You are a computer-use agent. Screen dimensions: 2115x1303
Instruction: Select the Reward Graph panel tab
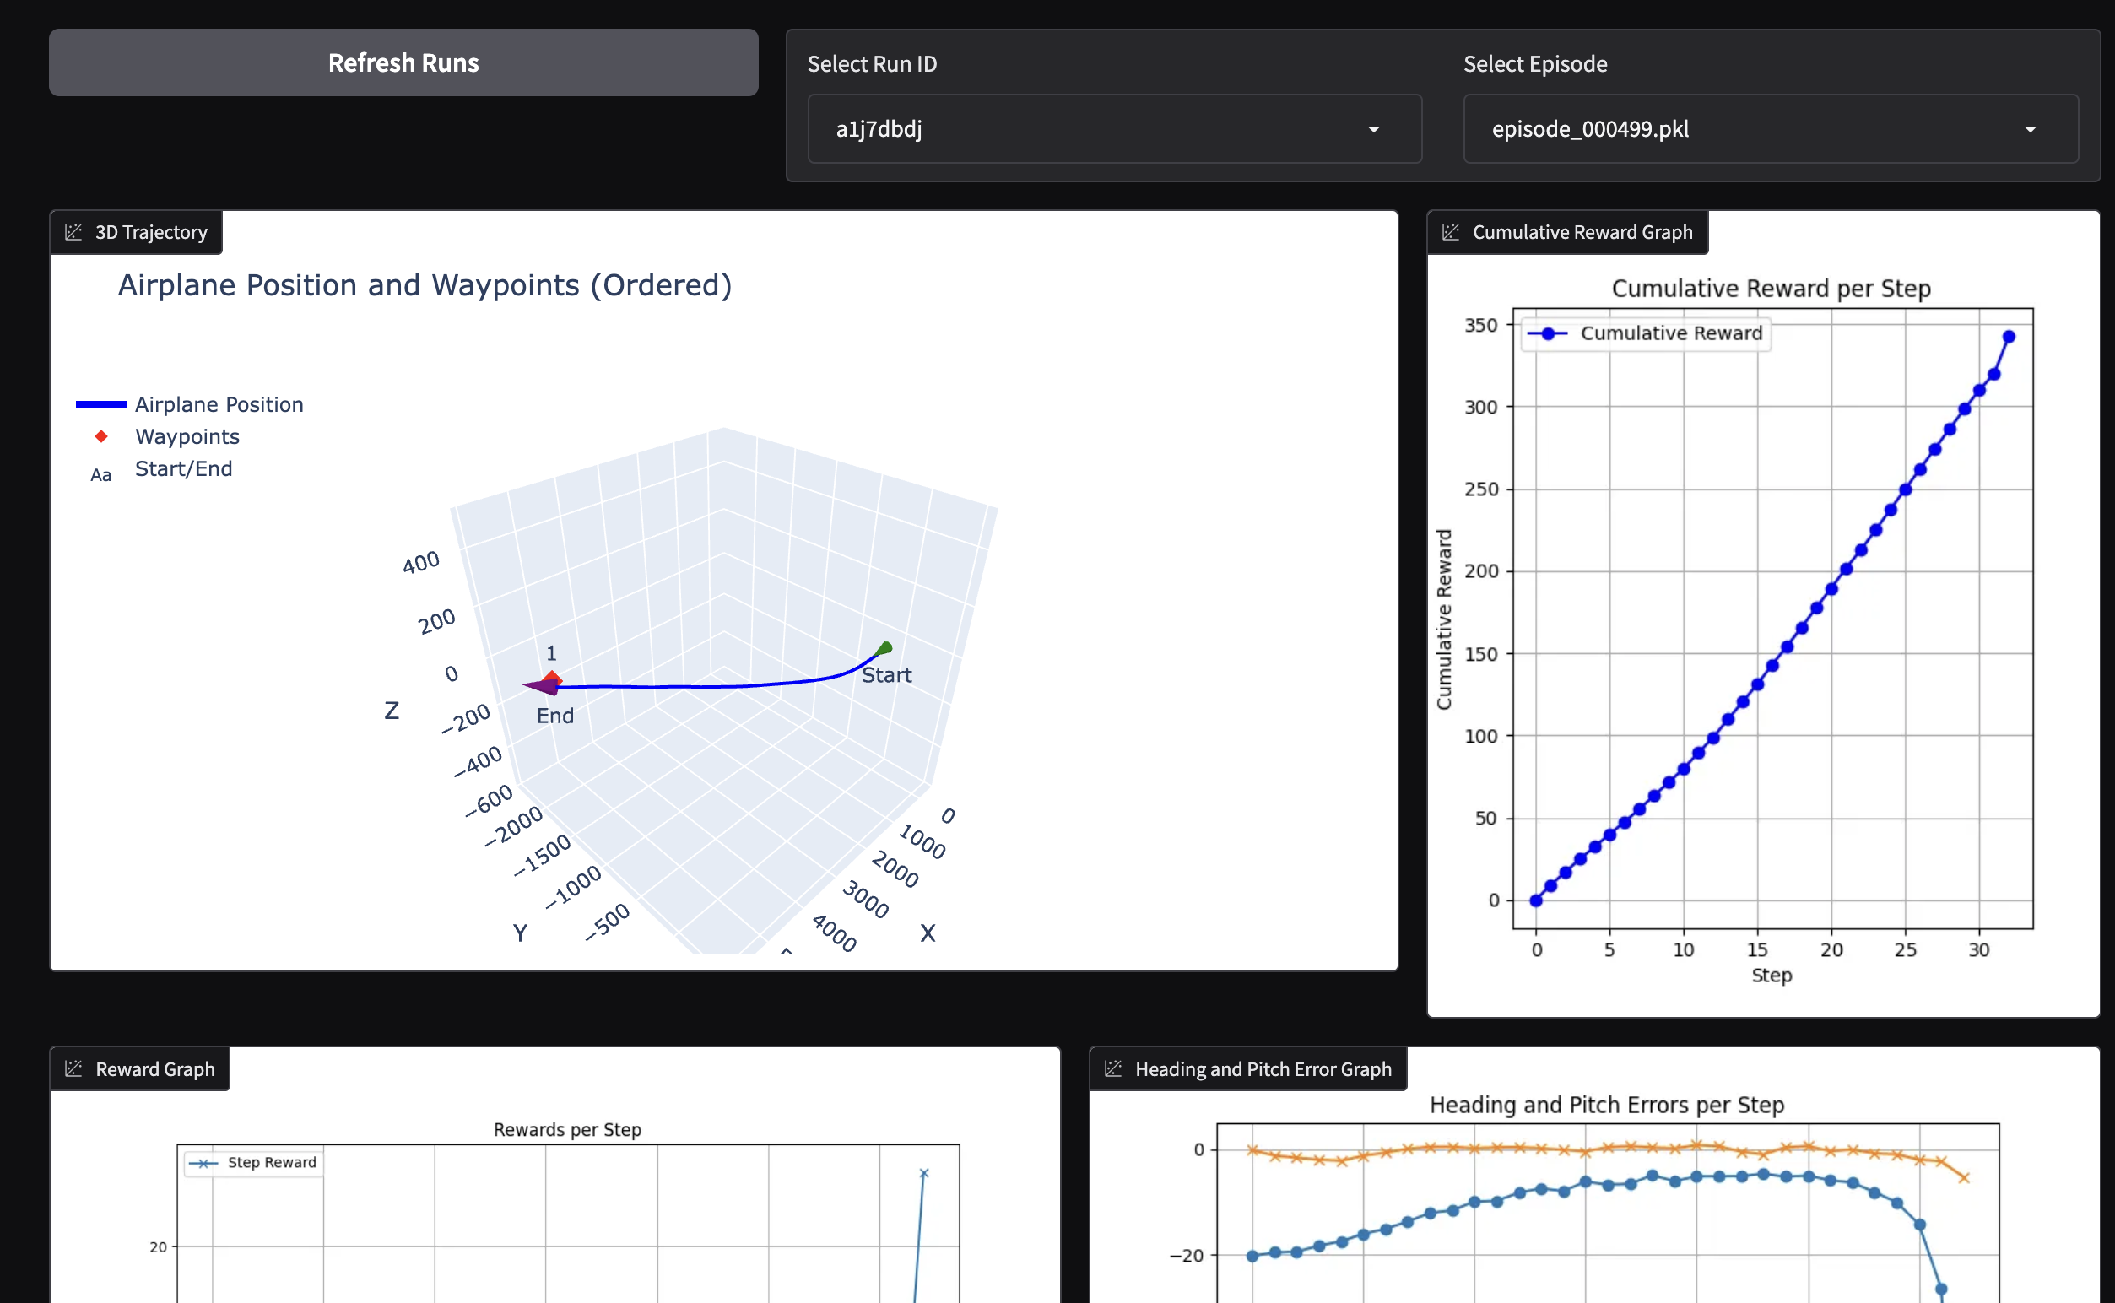coord(138,1068)
